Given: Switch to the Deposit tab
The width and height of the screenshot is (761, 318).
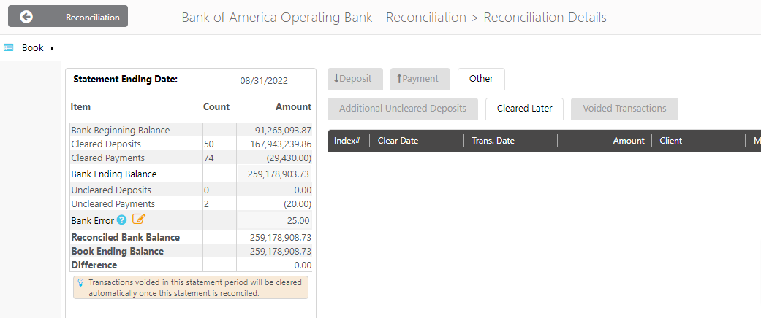Looking at the screenshot, I should [354, 79].
